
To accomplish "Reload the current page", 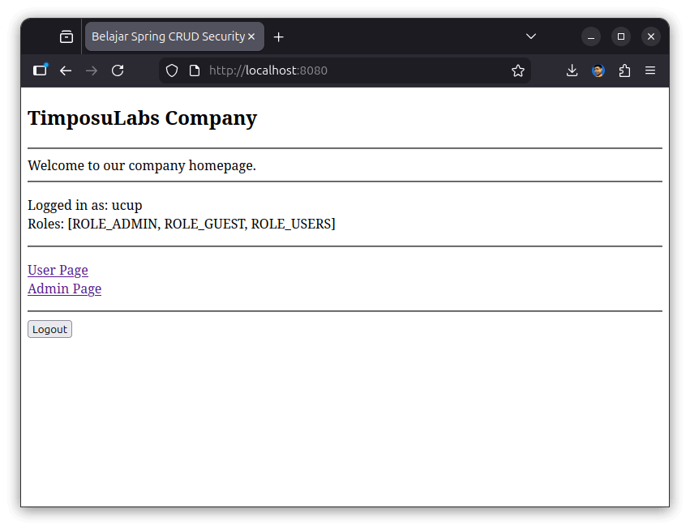I will point(118,71).
